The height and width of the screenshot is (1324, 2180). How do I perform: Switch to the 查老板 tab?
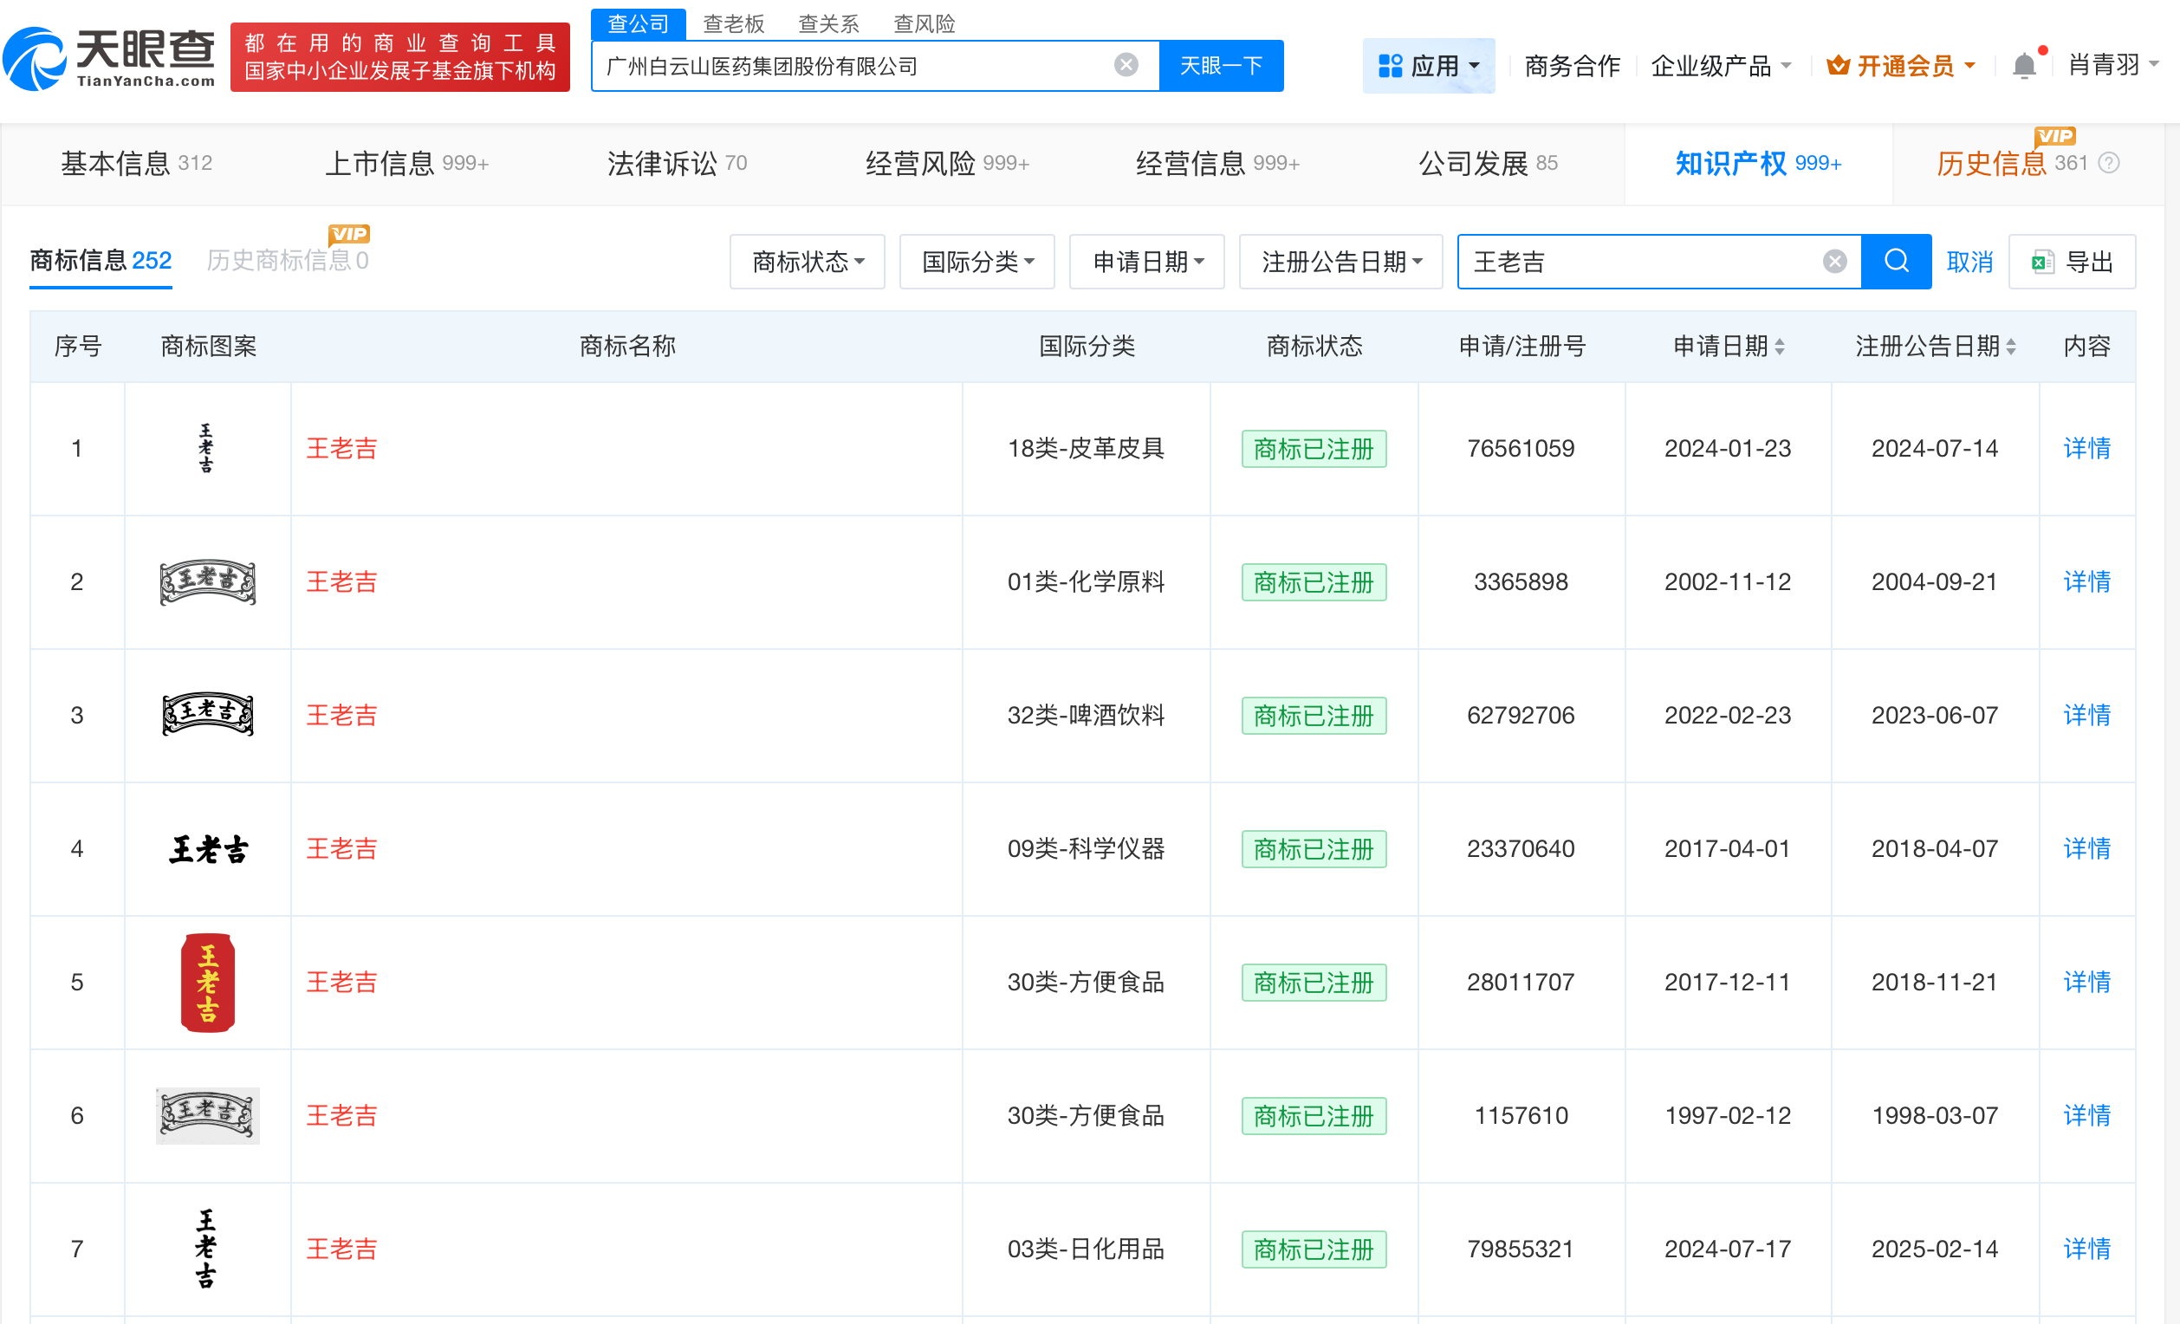(735, 23)
